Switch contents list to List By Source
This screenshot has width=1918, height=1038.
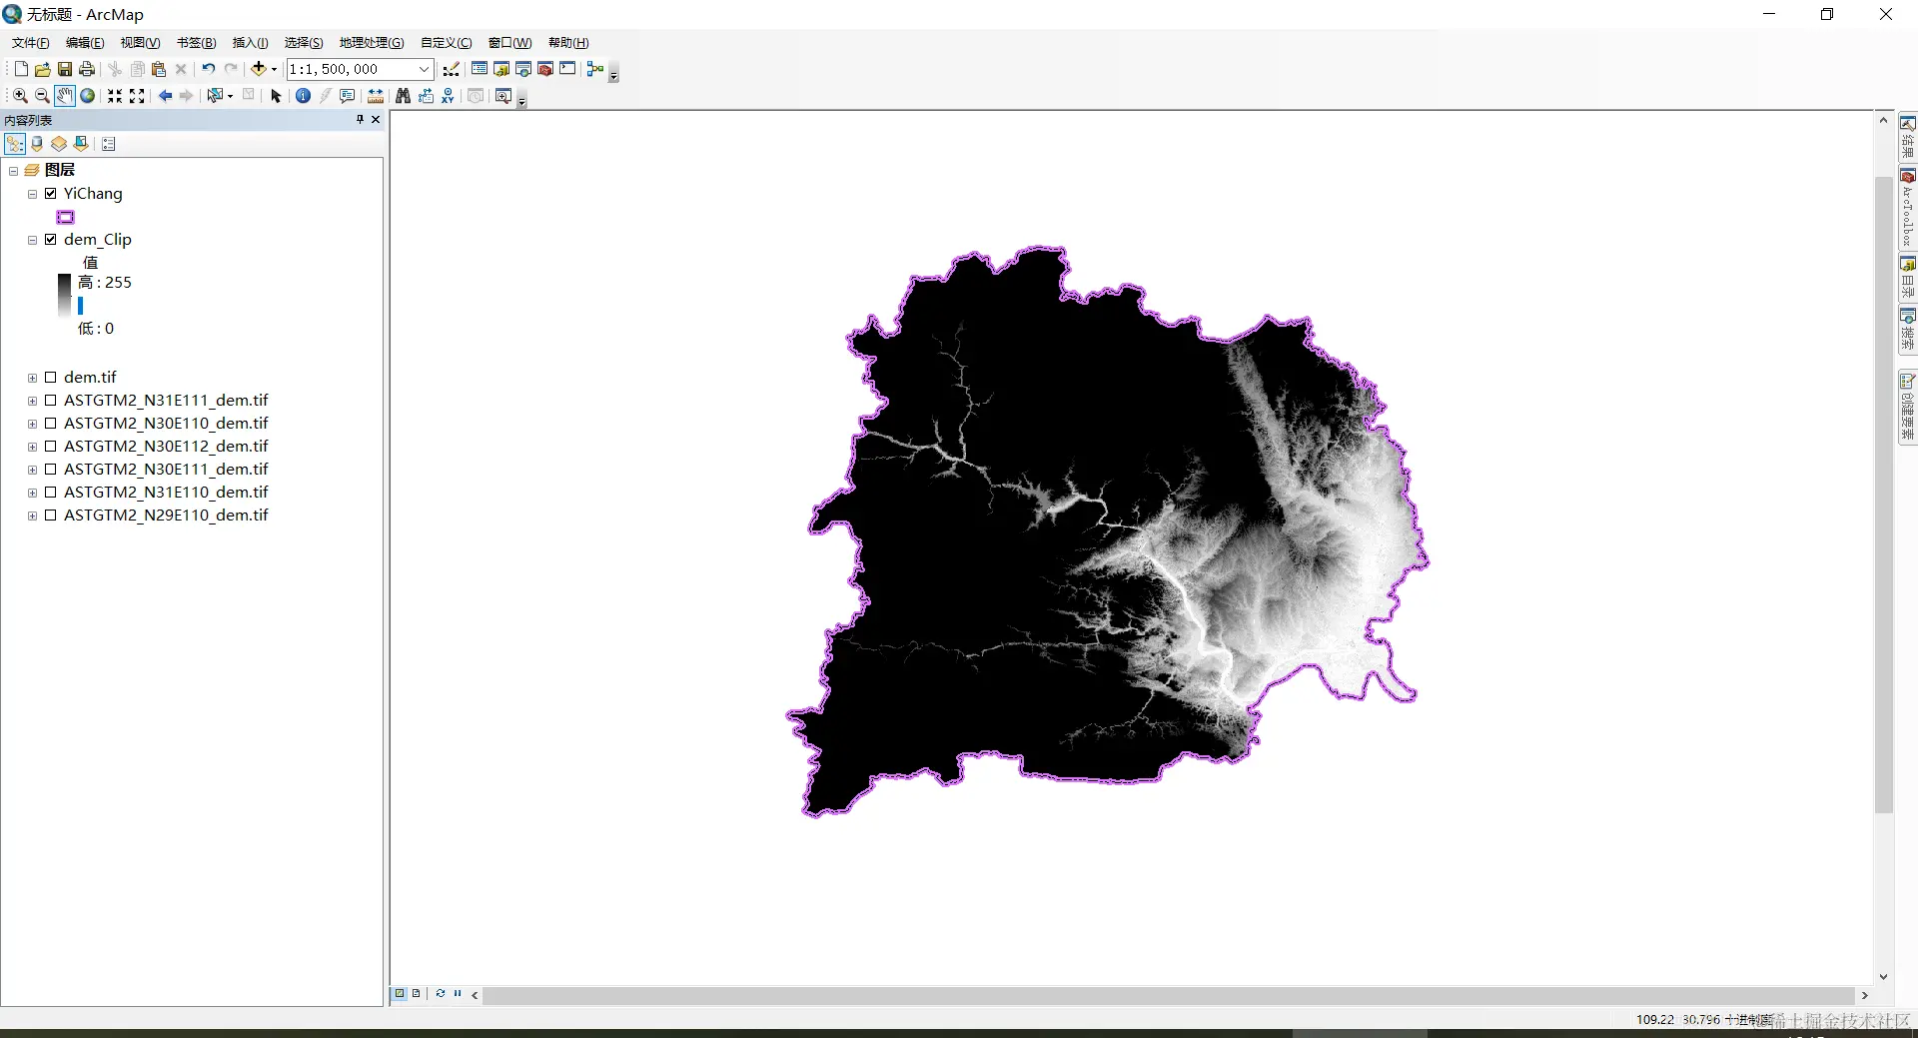click(37, 144)
